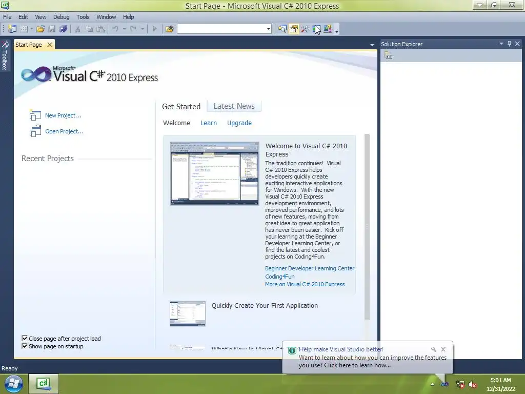The image size is (525, 394).
Task: Click the Help make Visual Studio better notification
Action: tap(367, 357)
